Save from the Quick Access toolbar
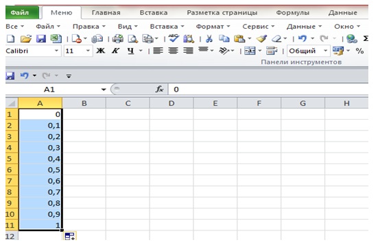 point(10,76)
